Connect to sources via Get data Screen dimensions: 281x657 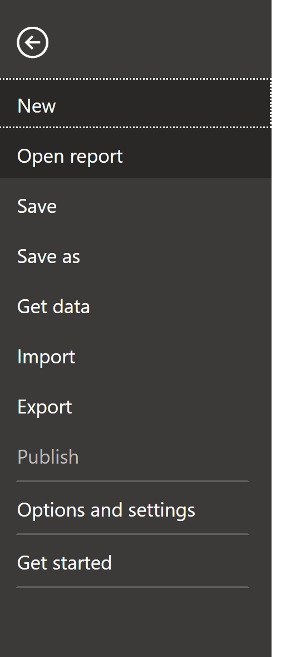point(135,306)
